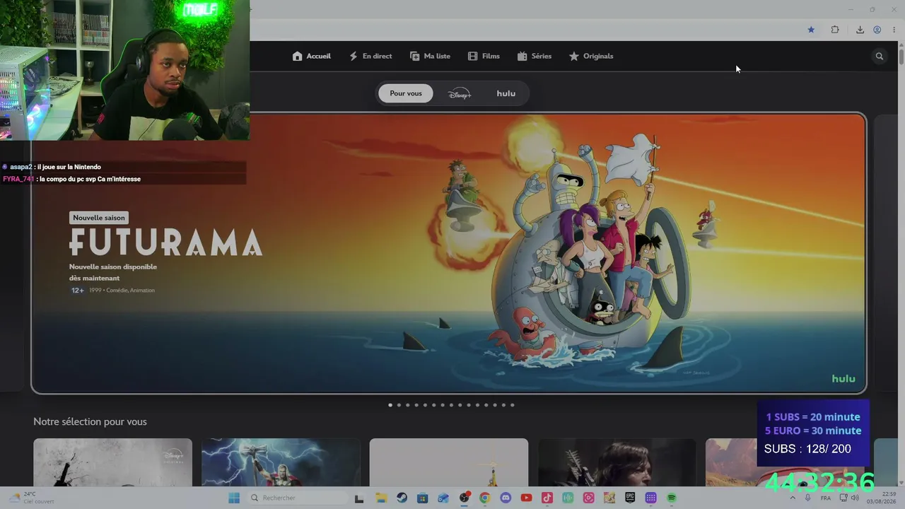Screen dimensions: 905x509
Task: Click the Nouvelle saison badge
Action: click(99, 218)
